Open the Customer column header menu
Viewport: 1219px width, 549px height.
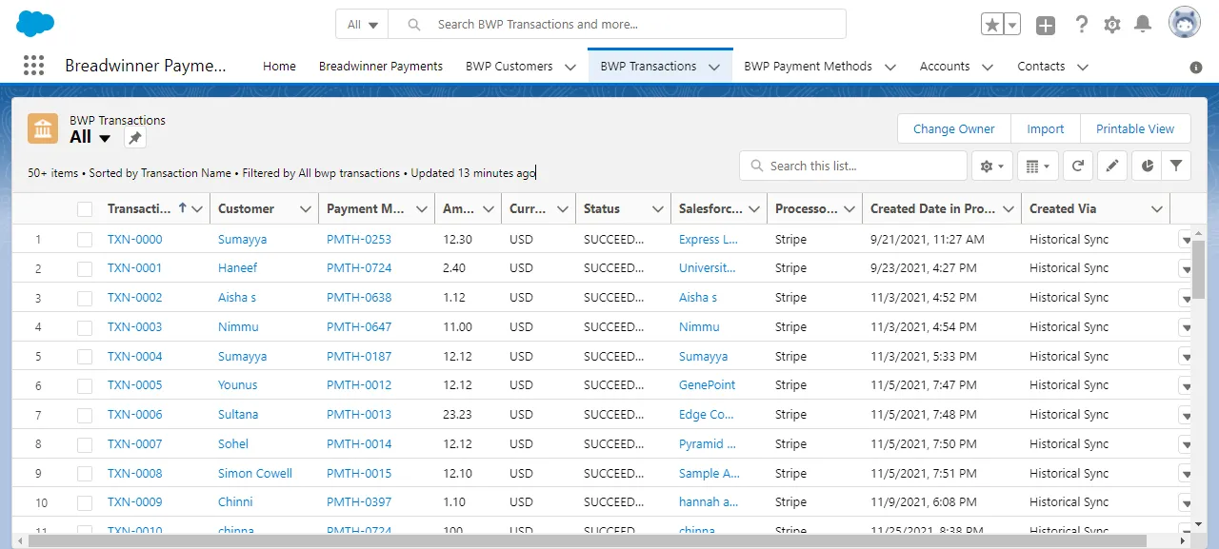point(306,209)
